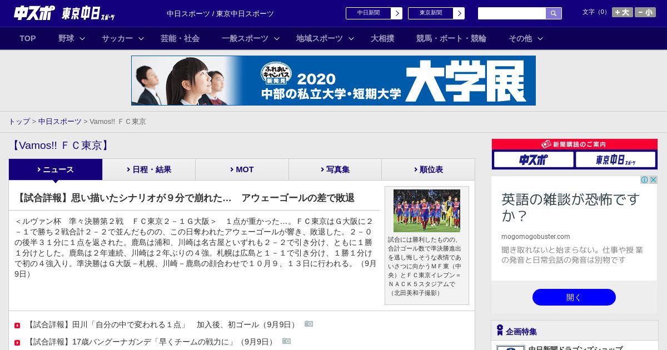Click the トップ breadcrumb link
667x350 pixels.
[19, 122]
